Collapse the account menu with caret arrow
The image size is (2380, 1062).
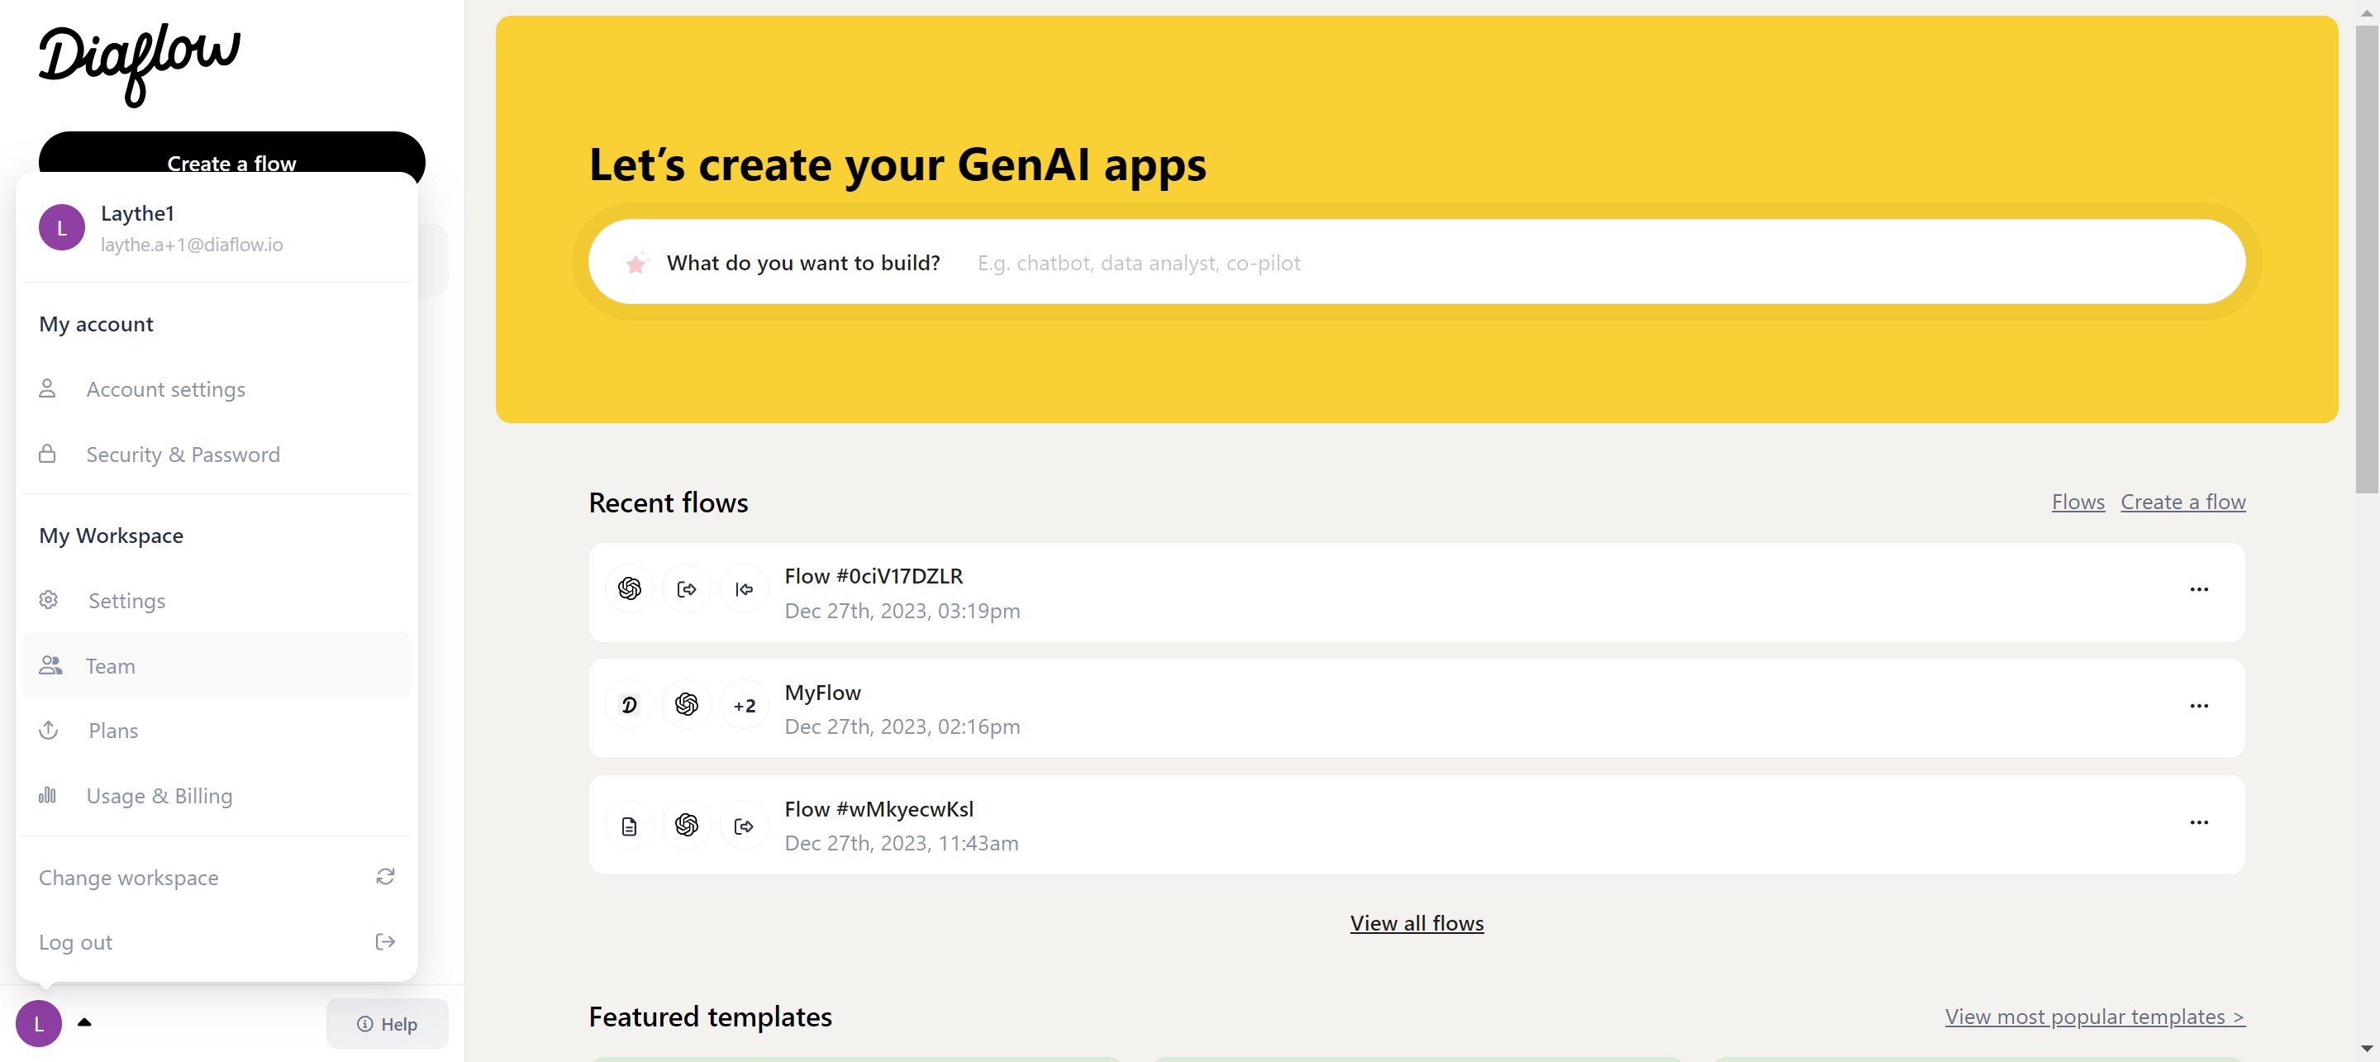(x=84, y=1022)
